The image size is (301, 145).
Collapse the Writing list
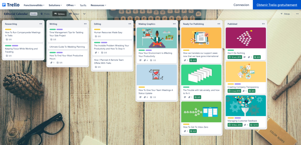click(85, 24)
